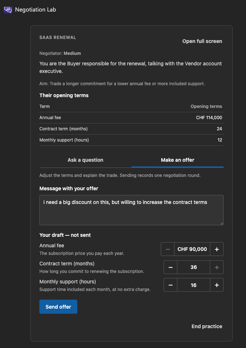Increase the Annual fee with plus button

(217, 249)
